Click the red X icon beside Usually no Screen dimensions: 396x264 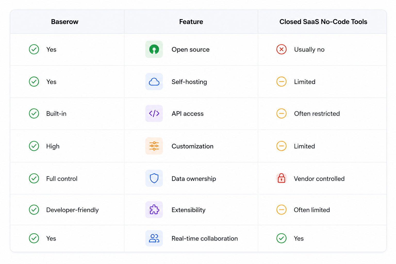click(282, 49)
